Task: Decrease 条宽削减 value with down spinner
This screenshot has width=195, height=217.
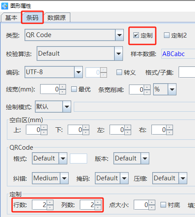Action: click(147, 92)
